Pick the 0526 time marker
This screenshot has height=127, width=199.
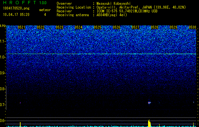pyautogui.click(x=116, y=27)
